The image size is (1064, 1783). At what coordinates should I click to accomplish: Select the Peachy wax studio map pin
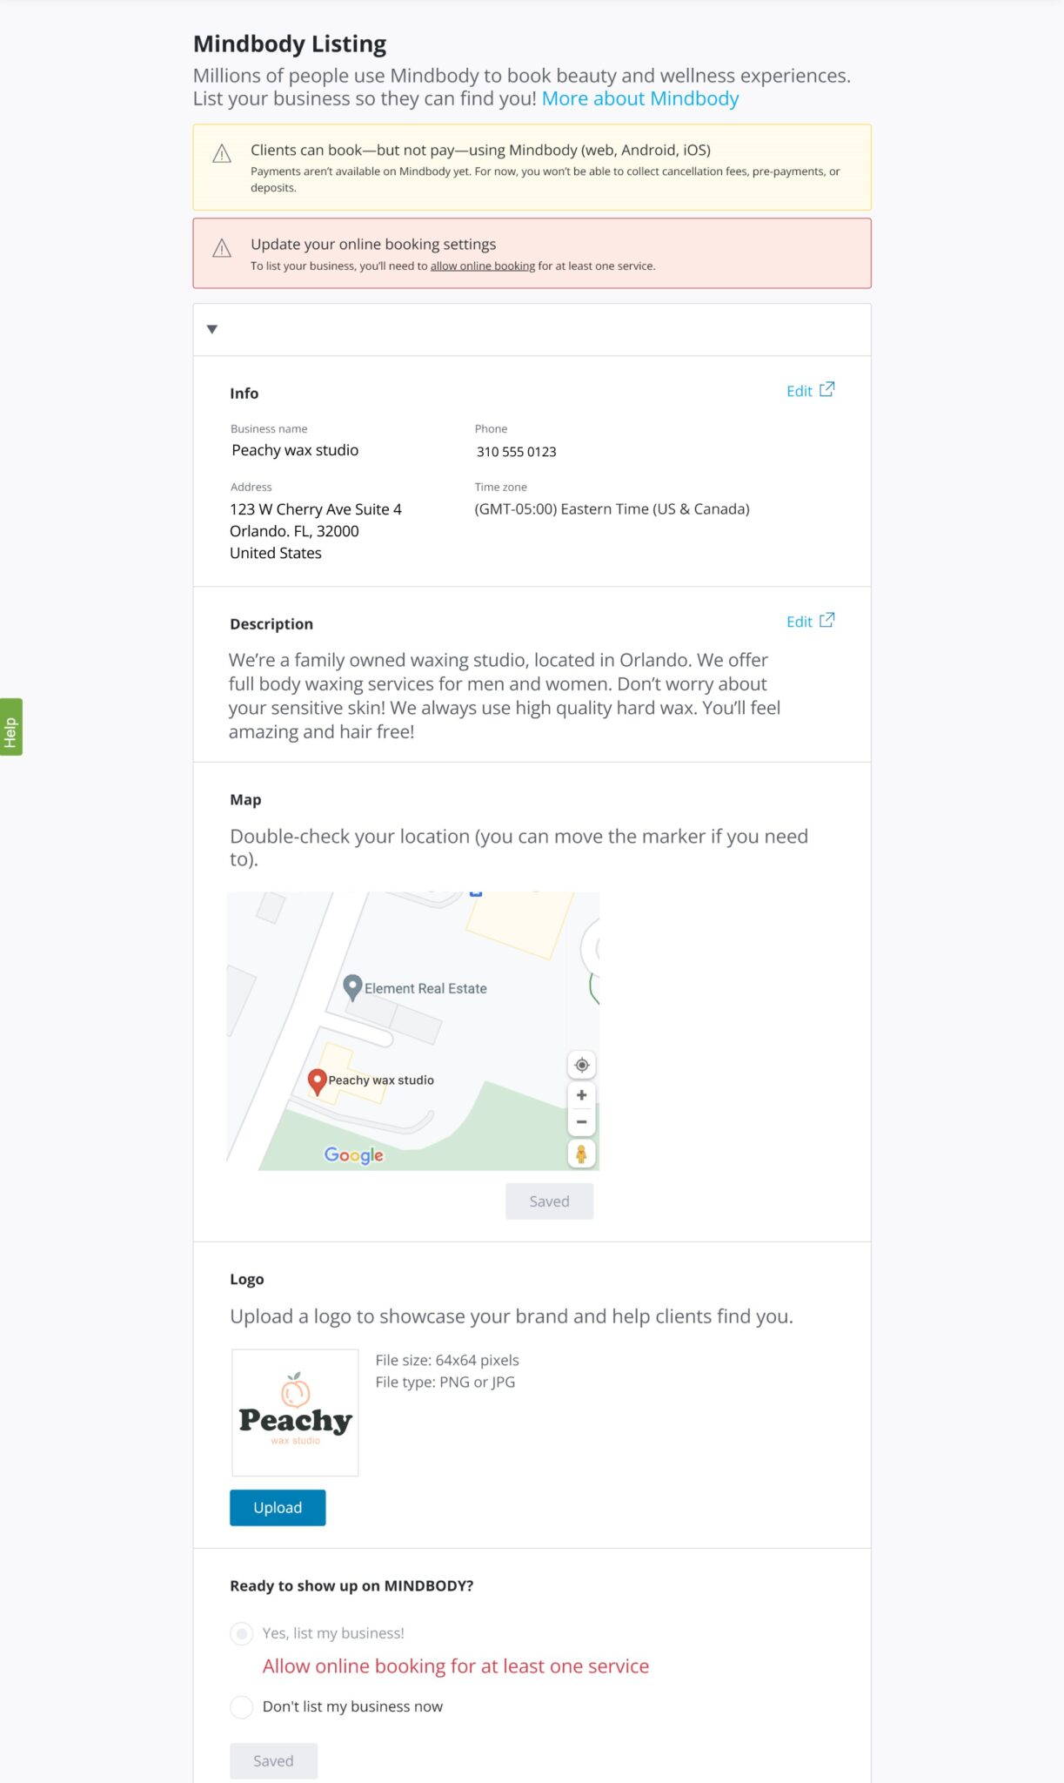tap(318, 1081)
